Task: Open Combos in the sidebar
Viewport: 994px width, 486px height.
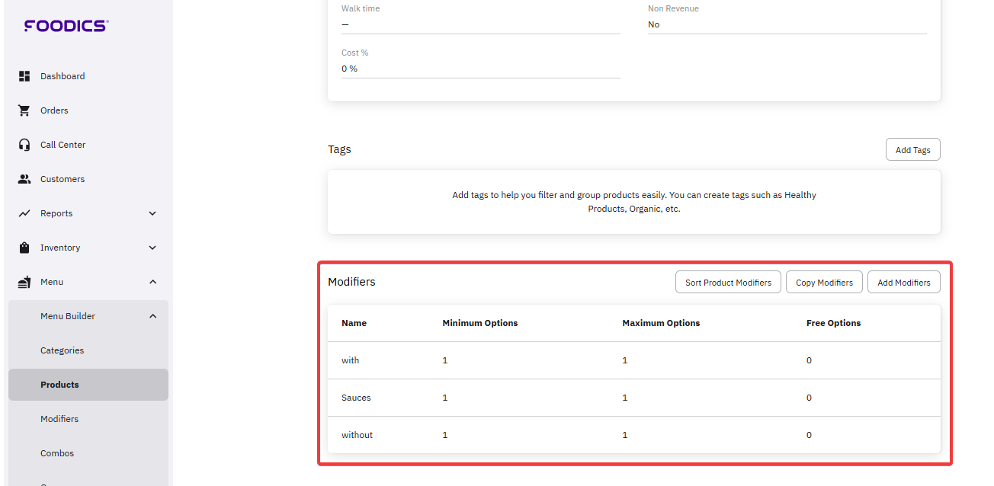Action: click(57, 453)
